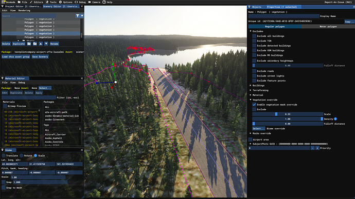Click the first folder icon beside Duplicate
The image size is (355, 199).
[29, 44]
